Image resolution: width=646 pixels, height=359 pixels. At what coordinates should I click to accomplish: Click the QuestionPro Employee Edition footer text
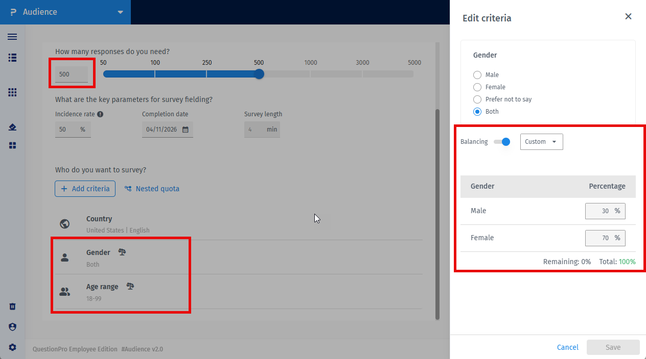click(75, 349)
